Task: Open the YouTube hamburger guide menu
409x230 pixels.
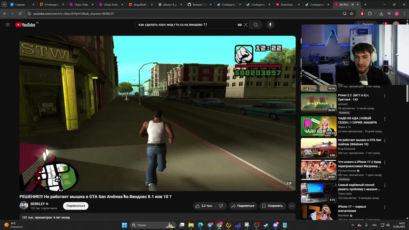Action: [8, 25]
